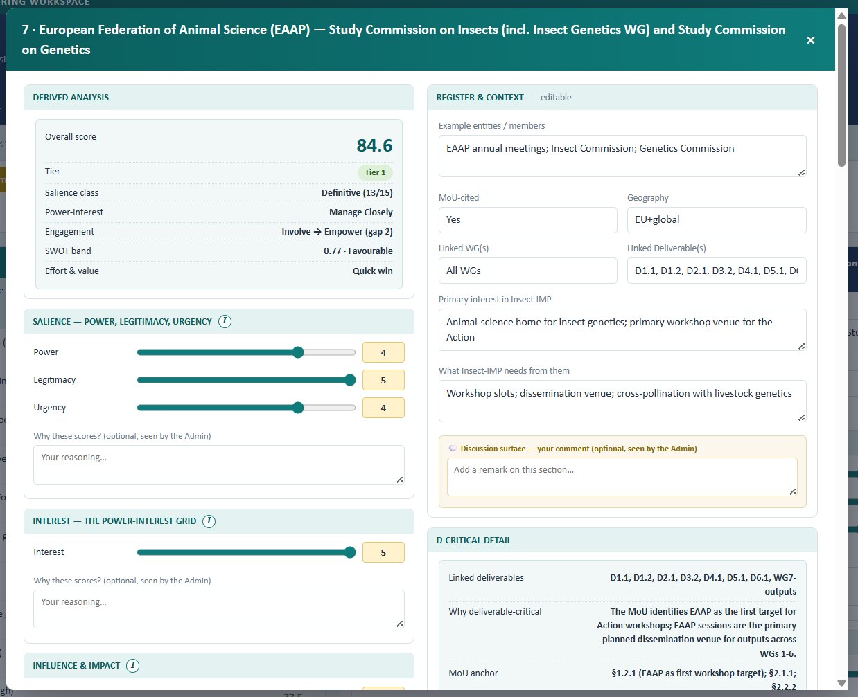This screenshot has width=858, height=697.
Task: Close the EAAP stakeholder dialog
Action: (810, 40)
